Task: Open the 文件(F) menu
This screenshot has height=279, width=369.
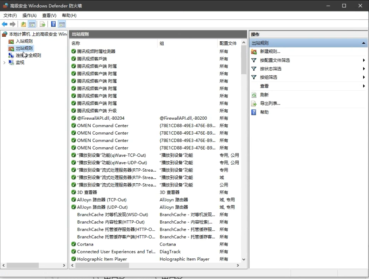Action: coord(10,16)
